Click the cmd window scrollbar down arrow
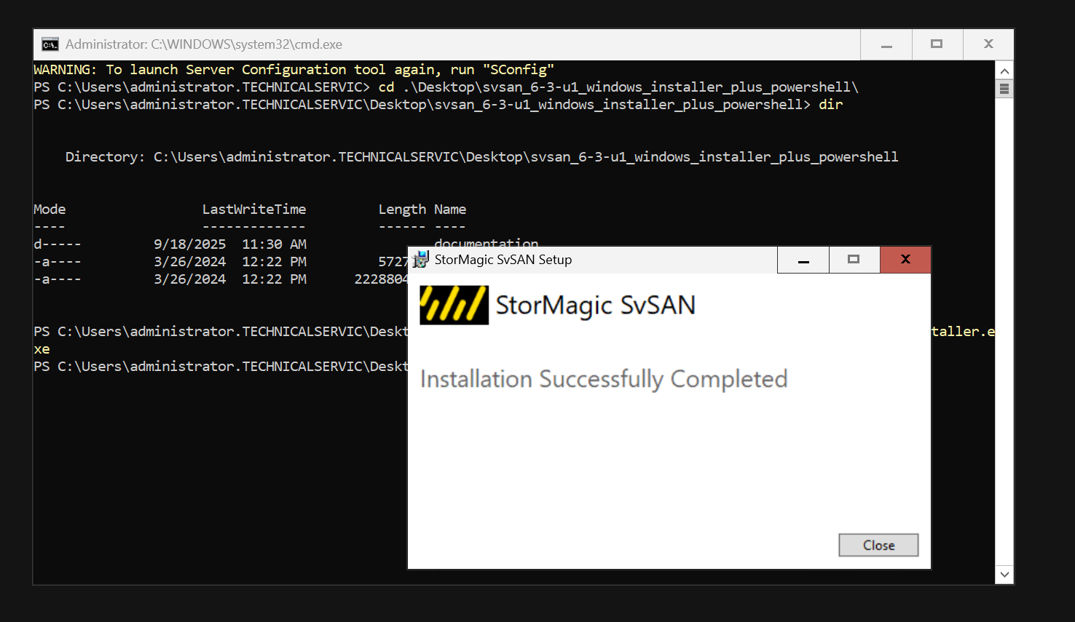 (x=1004, y=574)
